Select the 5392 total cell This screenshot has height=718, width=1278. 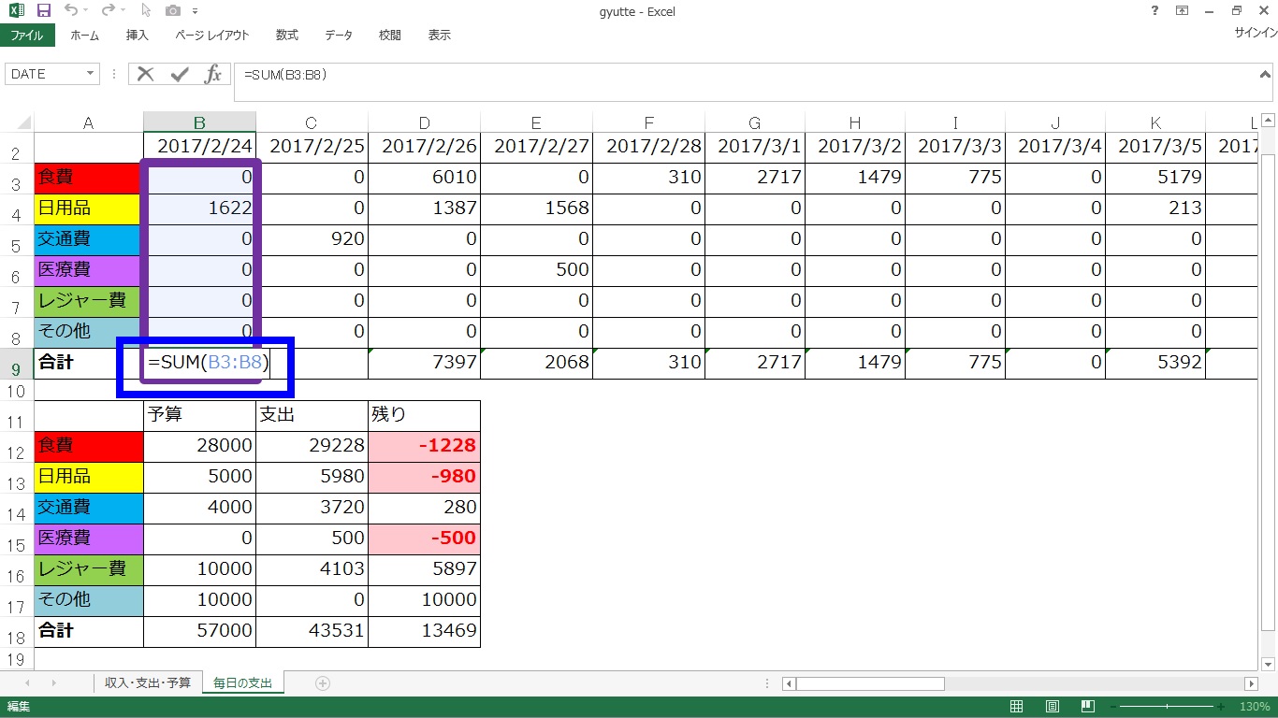[x=1155, y=363]
